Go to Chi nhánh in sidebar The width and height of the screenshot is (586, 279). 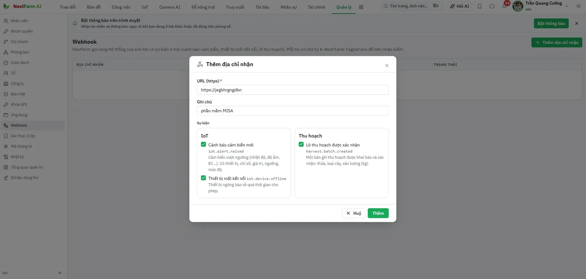pos(33,42)
